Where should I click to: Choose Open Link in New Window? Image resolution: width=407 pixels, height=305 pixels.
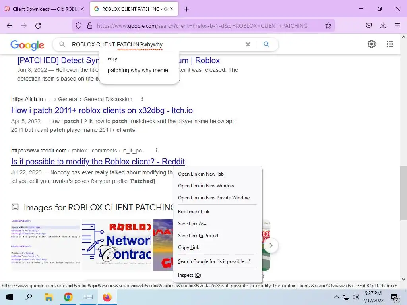206,186
